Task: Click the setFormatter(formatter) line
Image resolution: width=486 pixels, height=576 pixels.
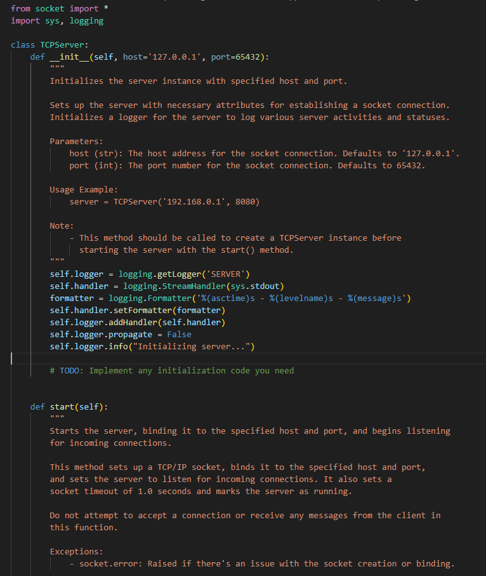Action: [138, 311]
